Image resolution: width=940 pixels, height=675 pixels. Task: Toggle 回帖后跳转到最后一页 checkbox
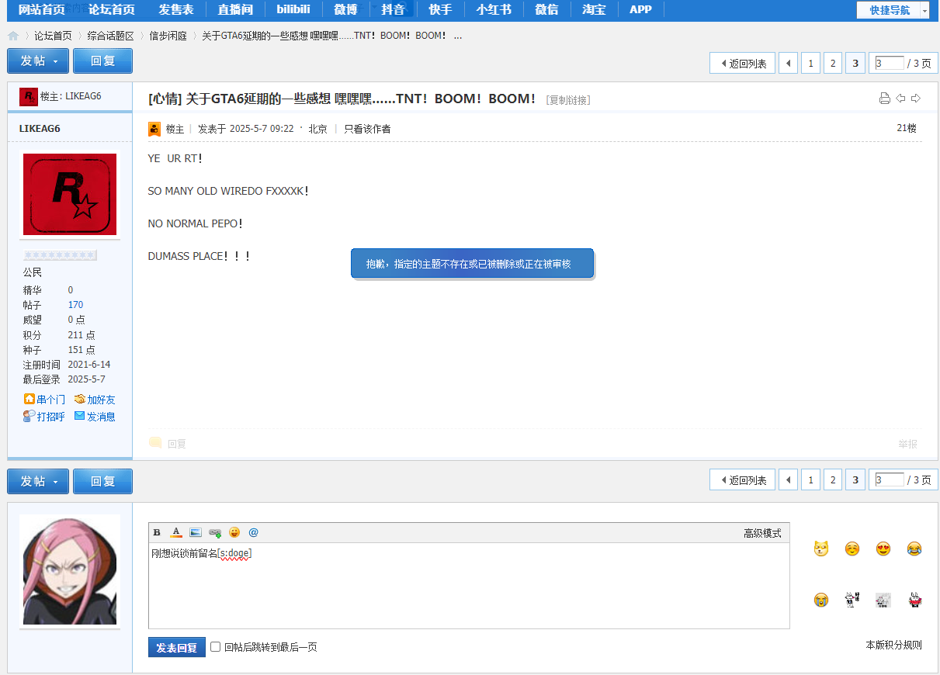216,646
